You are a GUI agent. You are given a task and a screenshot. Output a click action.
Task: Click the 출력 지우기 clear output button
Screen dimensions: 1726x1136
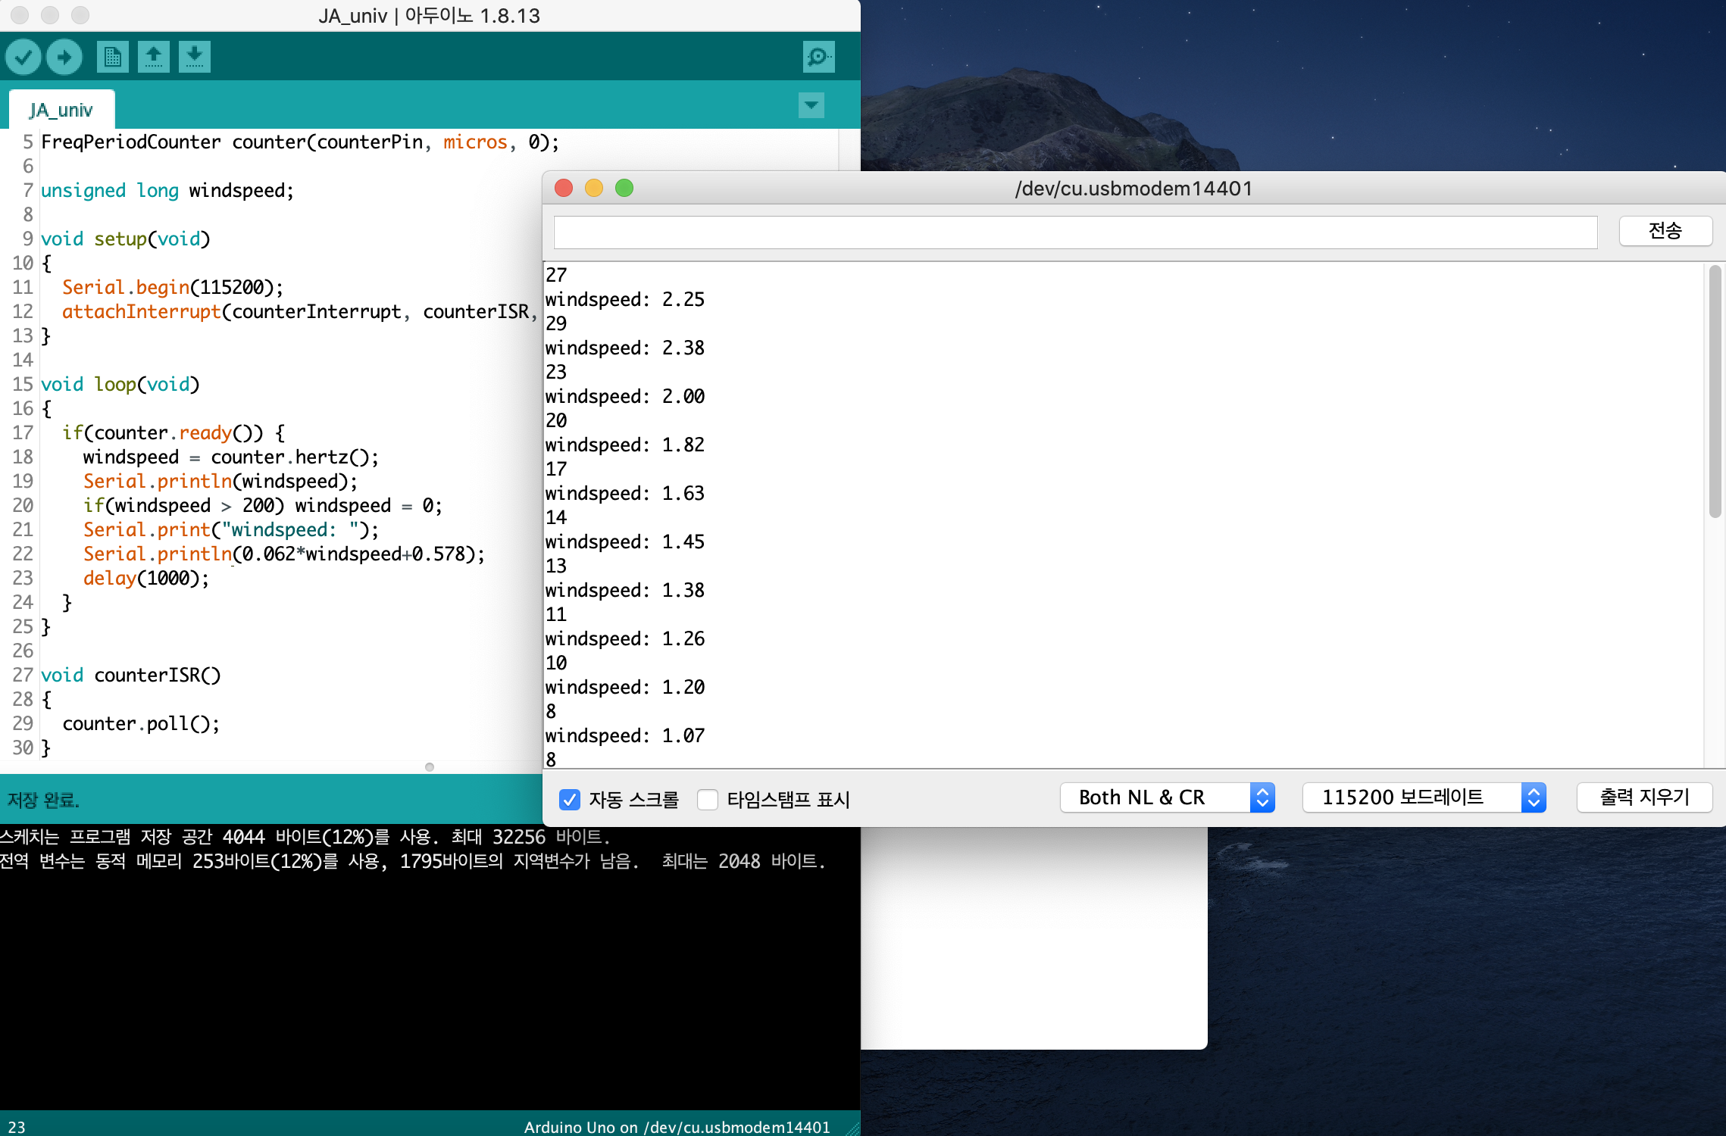tap(1643, 797)
